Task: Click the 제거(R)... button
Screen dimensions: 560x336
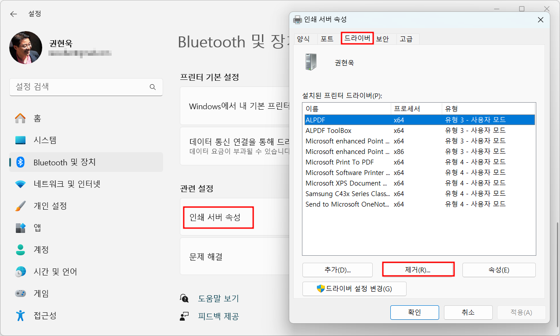Action: [x=418, y=270]
